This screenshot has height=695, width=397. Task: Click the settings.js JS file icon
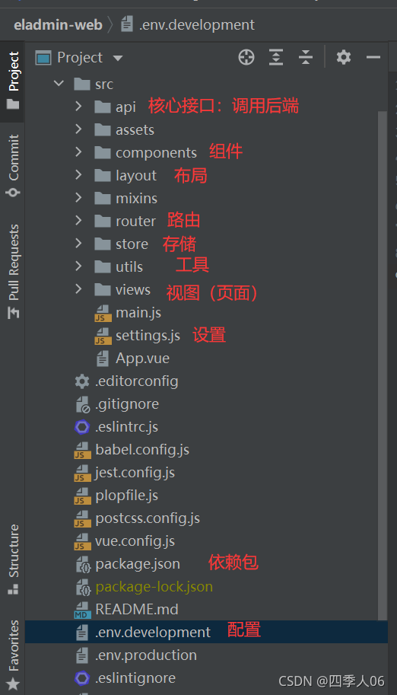pos(103,336)
